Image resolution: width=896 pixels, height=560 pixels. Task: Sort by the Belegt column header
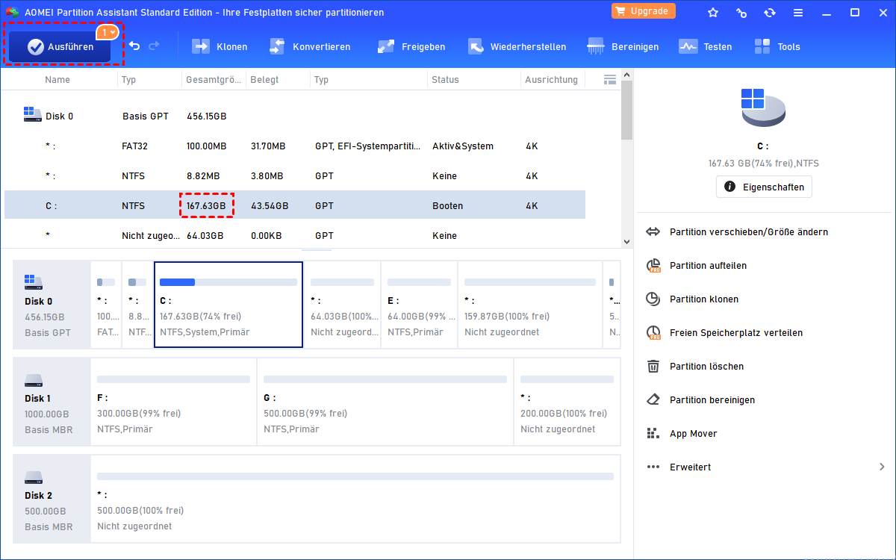tap(264, 79)
